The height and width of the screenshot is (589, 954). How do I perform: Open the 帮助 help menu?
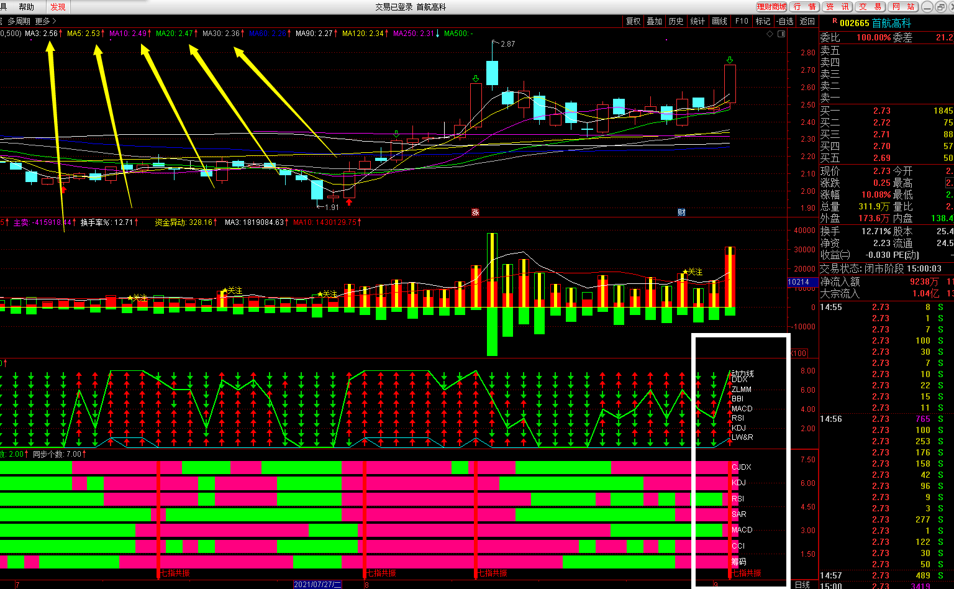[27, 7]
